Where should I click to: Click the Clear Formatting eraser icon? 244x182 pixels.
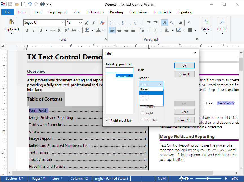(102, 23)
